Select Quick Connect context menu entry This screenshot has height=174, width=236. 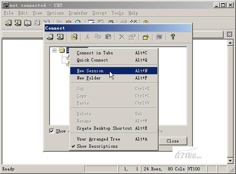pos(114,60)
